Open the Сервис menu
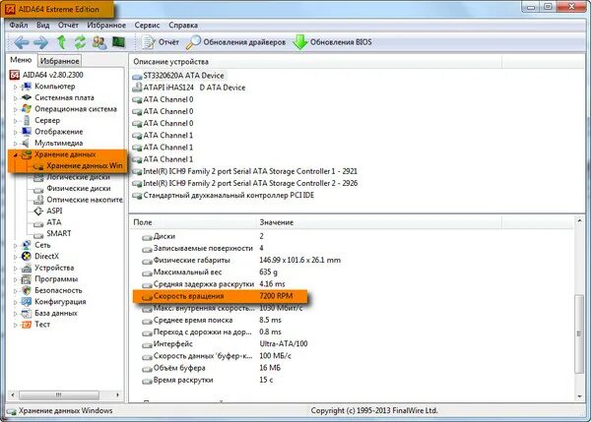The image size is (591, 422). point(147,26)
